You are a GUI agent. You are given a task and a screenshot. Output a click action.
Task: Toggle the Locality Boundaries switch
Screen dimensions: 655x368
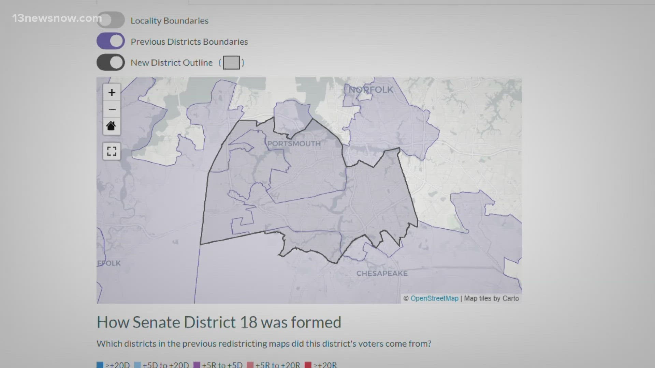click(111, 20)
